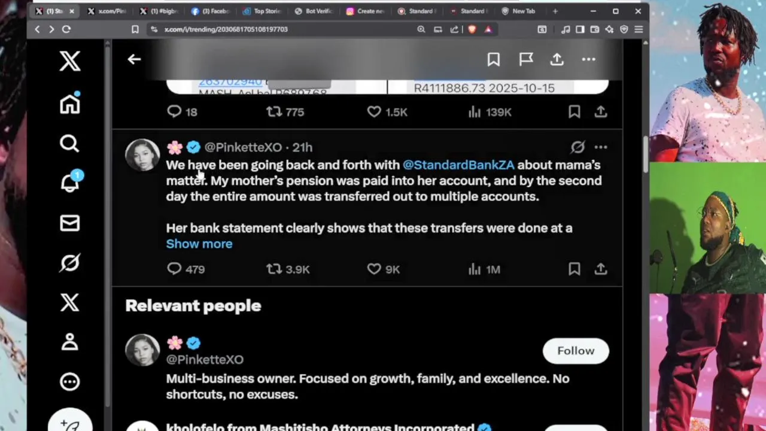Bookmark the @PinketteXO post

click(574, 269)
